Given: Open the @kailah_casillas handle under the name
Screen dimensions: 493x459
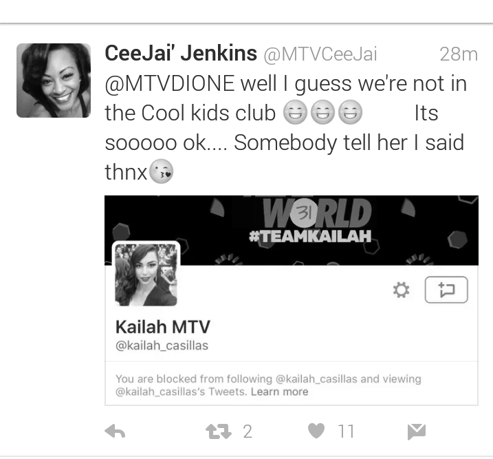Looking at the screenshot, I should pos(162,345).
